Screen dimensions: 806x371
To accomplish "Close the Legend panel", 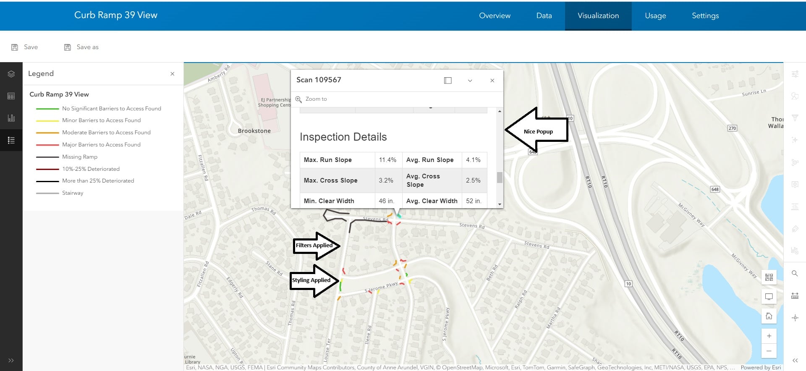I will tap(173, 74).
